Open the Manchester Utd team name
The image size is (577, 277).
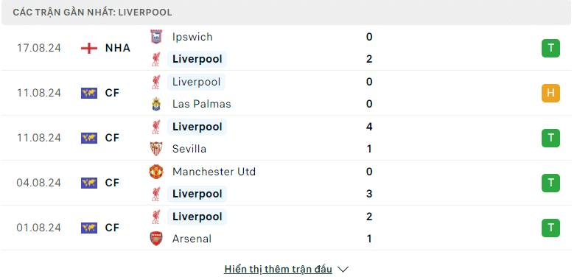(x=214, y=172)
